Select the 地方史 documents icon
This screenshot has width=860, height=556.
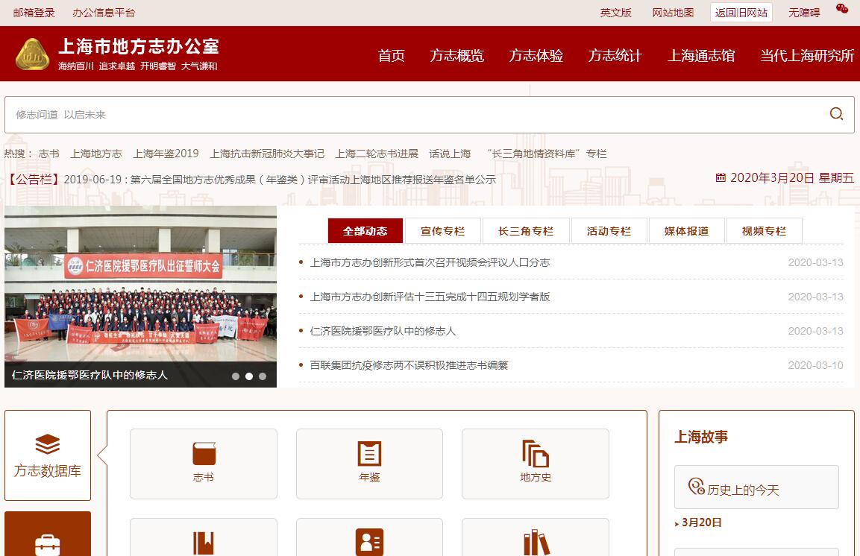coord(536,453)
